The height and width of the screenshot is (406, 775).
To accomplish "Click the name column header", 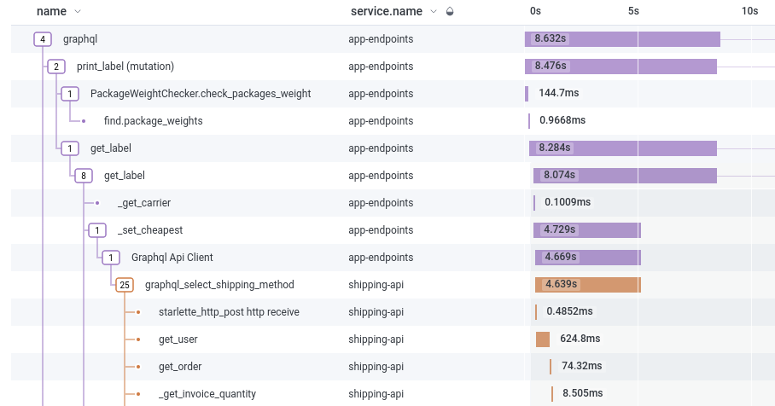I will point(51,11).
